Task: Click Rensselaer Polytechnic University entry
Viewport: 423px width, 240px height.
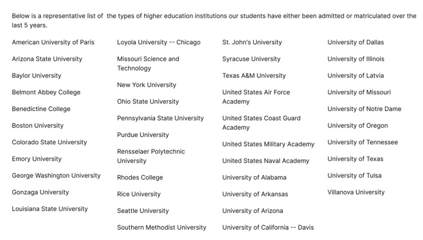Action: tap(151, 157)
